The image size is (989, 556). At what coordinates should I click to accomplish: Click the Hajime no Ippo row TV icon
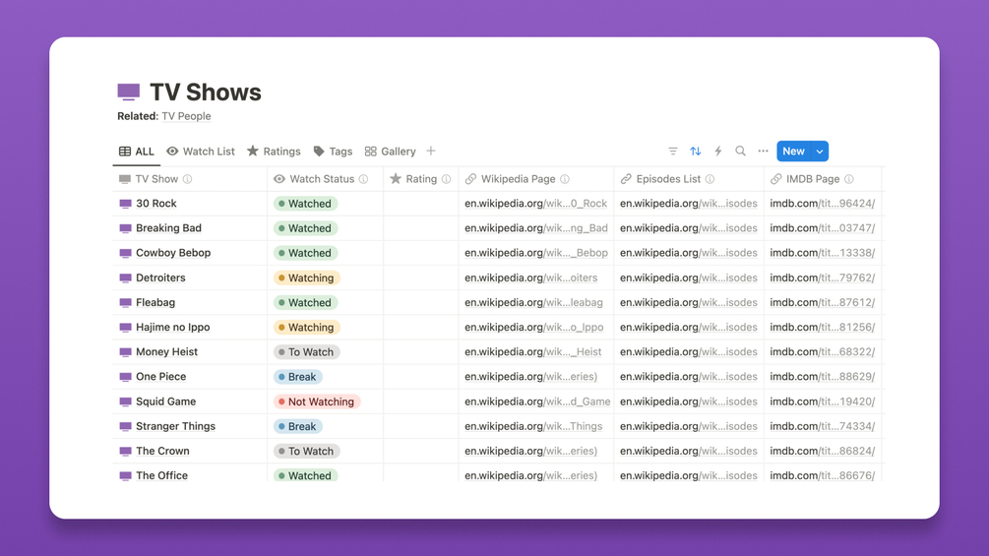126,327
